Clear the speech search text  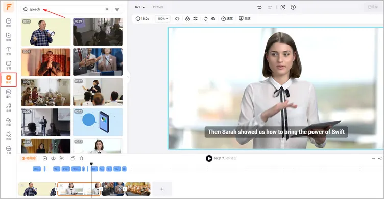tap(107, 9)
